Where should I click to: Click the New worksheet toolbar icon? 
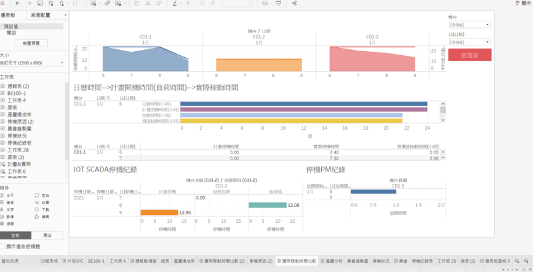[x=93, y=3]
